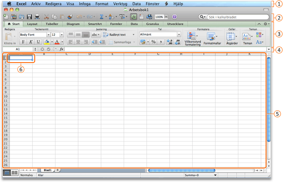The image size is (283, 182).
Task: Open the Teman themes gallery
Action: 247,39
